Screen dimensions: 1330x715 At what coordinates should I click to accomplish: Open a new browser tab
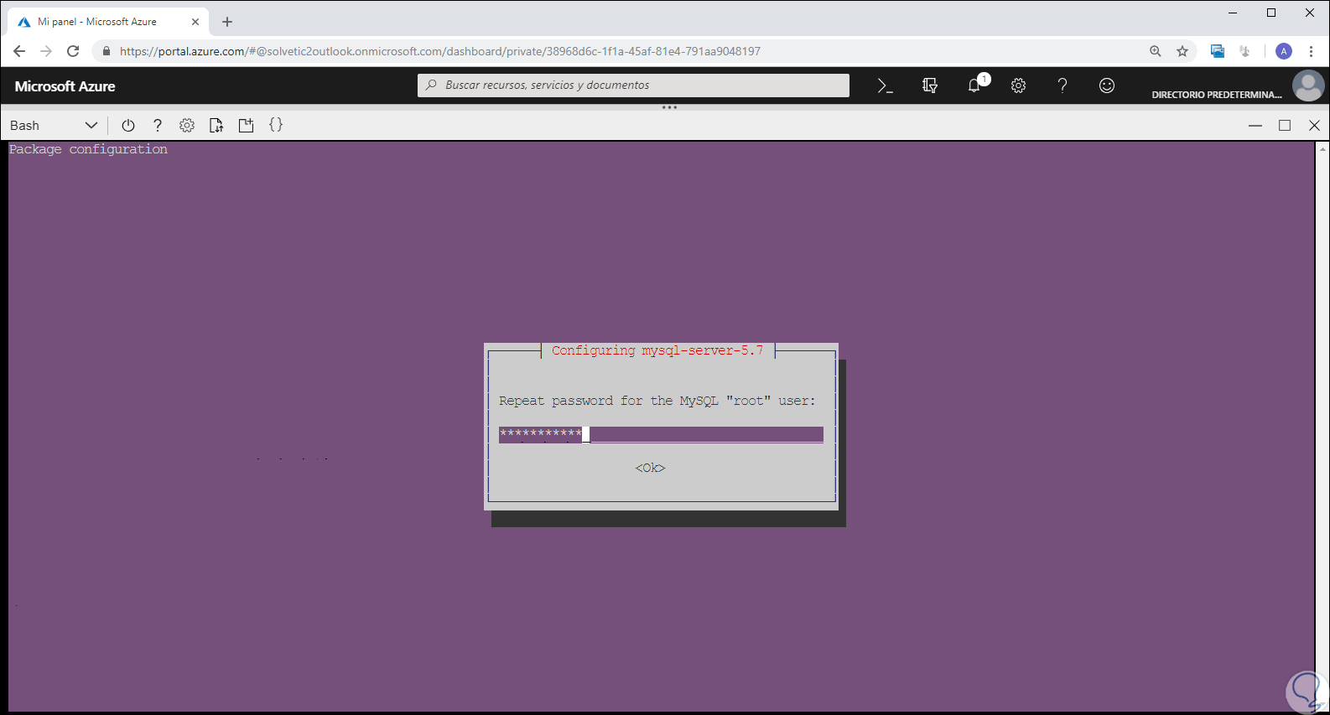point(227,22)
